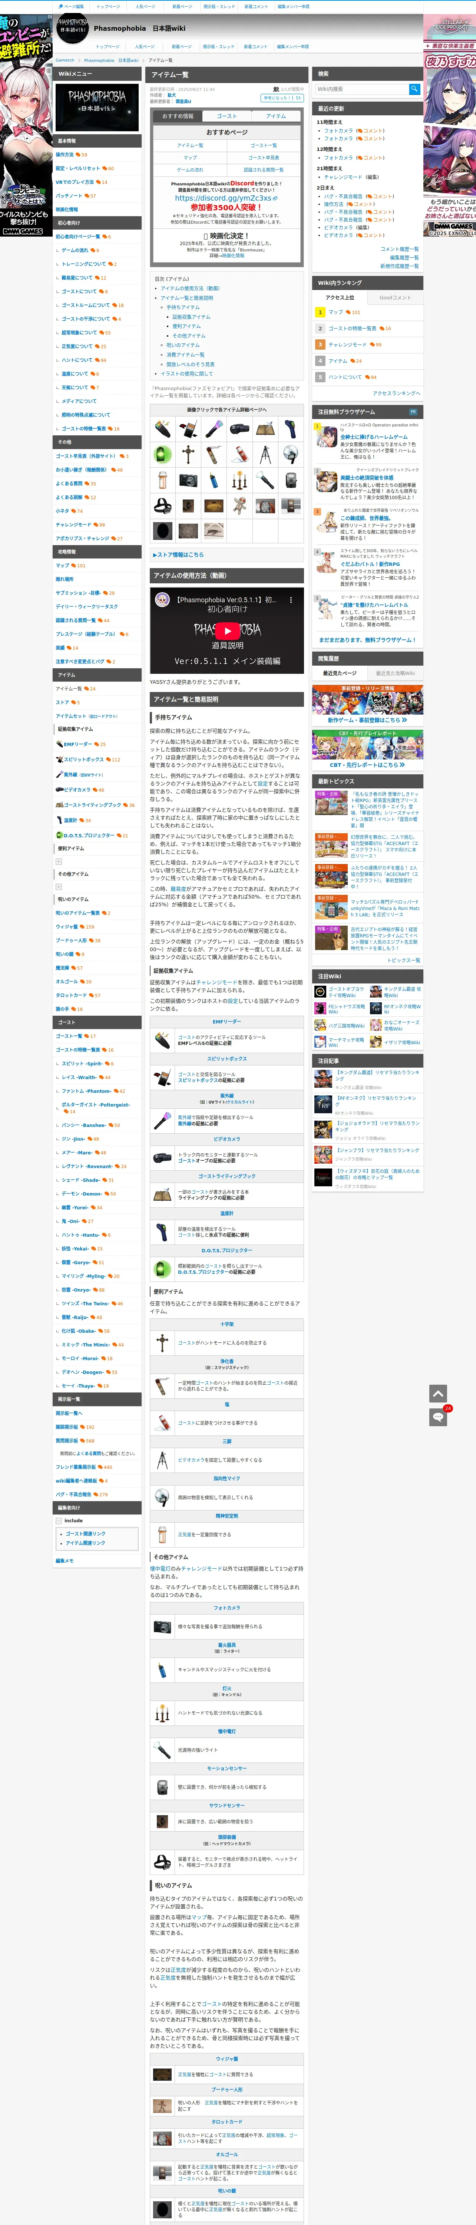
Task: Open チャレンジモード link in access ranking
Action: click(x=347, y=345)
